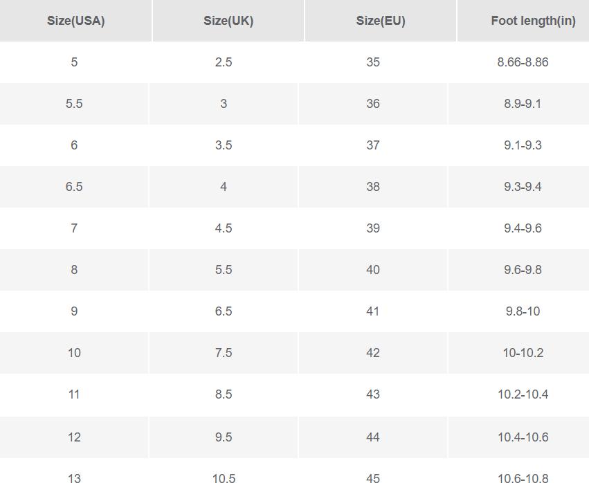The image size is (589, 483).
Task: Click the UK size 4.5 cell
Action: tap(224, 228)
